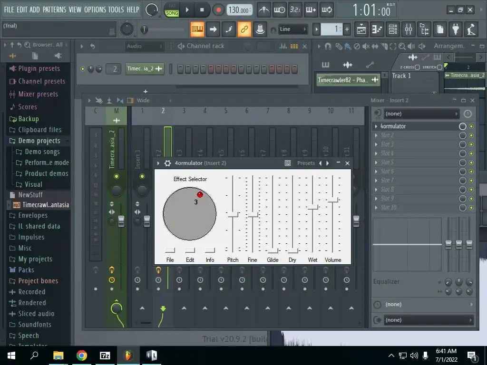487x365 pixels.
Task: Open the OPTIONS menu
Action: pos(95,10)
